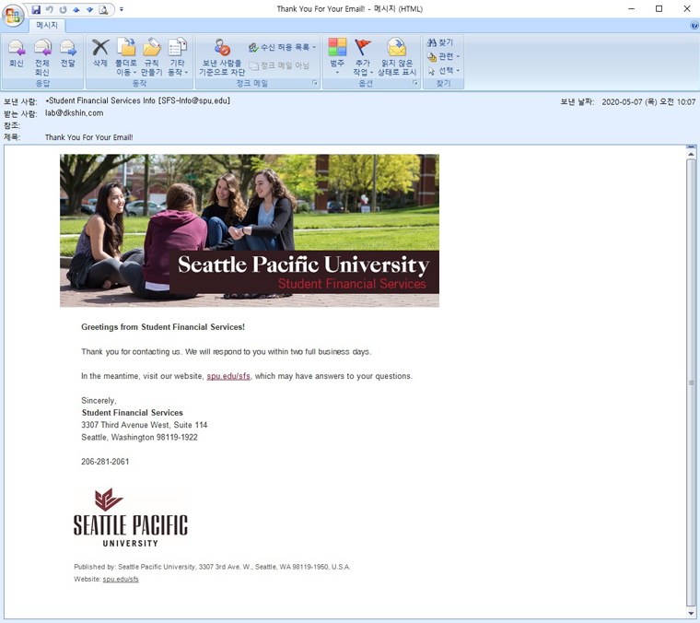Open the 기타 동작 other actions dropdown
Viewport: 700px width, 623px height.
pos(178,58)
